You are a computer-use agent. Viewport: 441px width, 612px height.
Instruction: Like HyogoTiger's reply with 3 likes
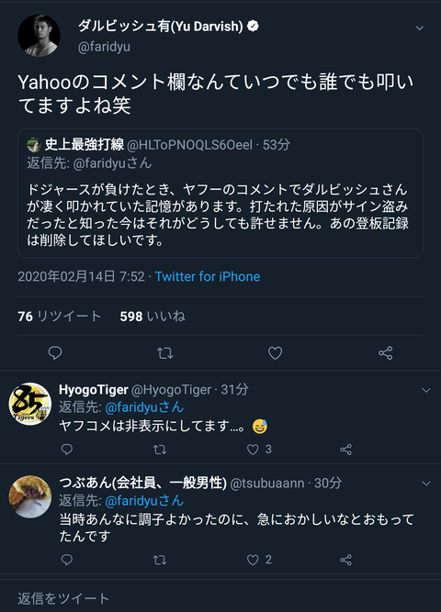click(253, 450)
